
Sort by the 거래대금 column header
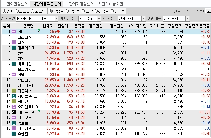click(157, 26)
